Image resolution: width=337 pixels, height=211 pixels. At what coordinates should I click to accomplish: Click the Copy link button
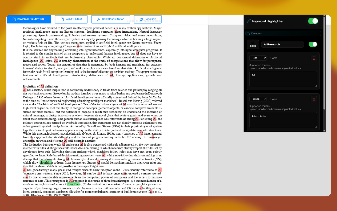coord(148,19)
